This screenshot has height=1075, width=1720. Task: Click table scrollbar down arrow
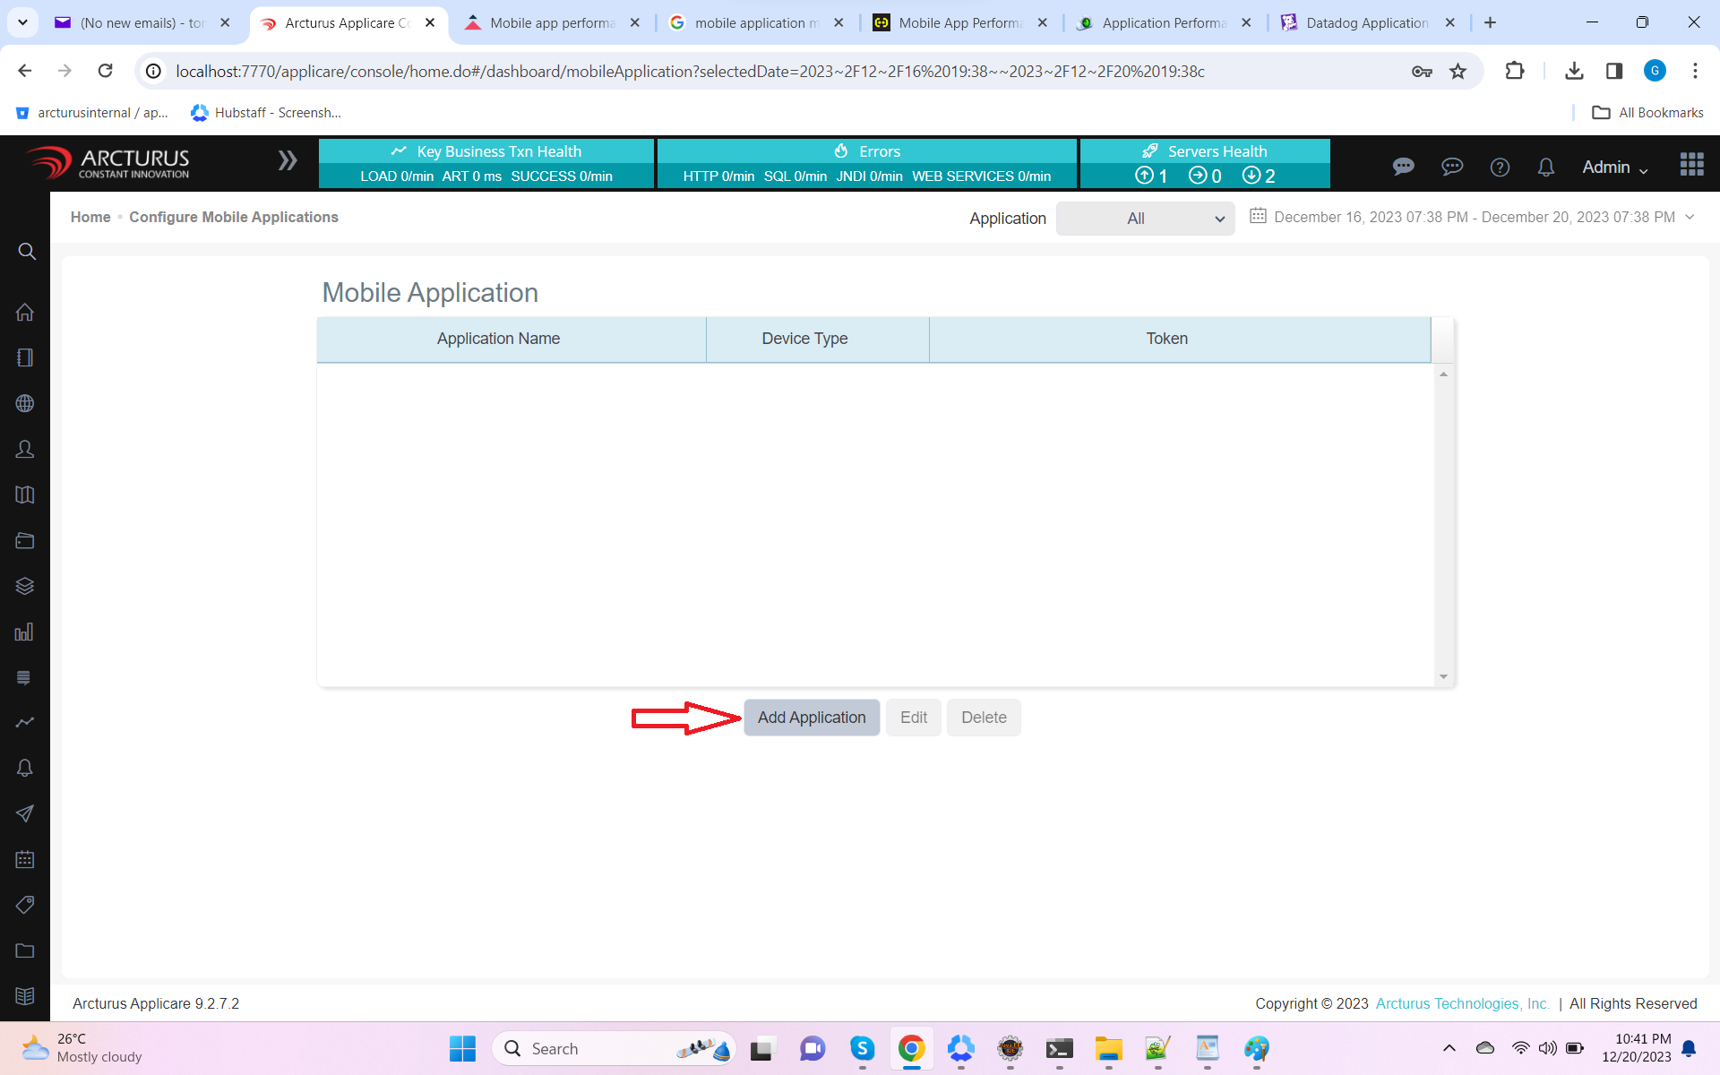1443,677
